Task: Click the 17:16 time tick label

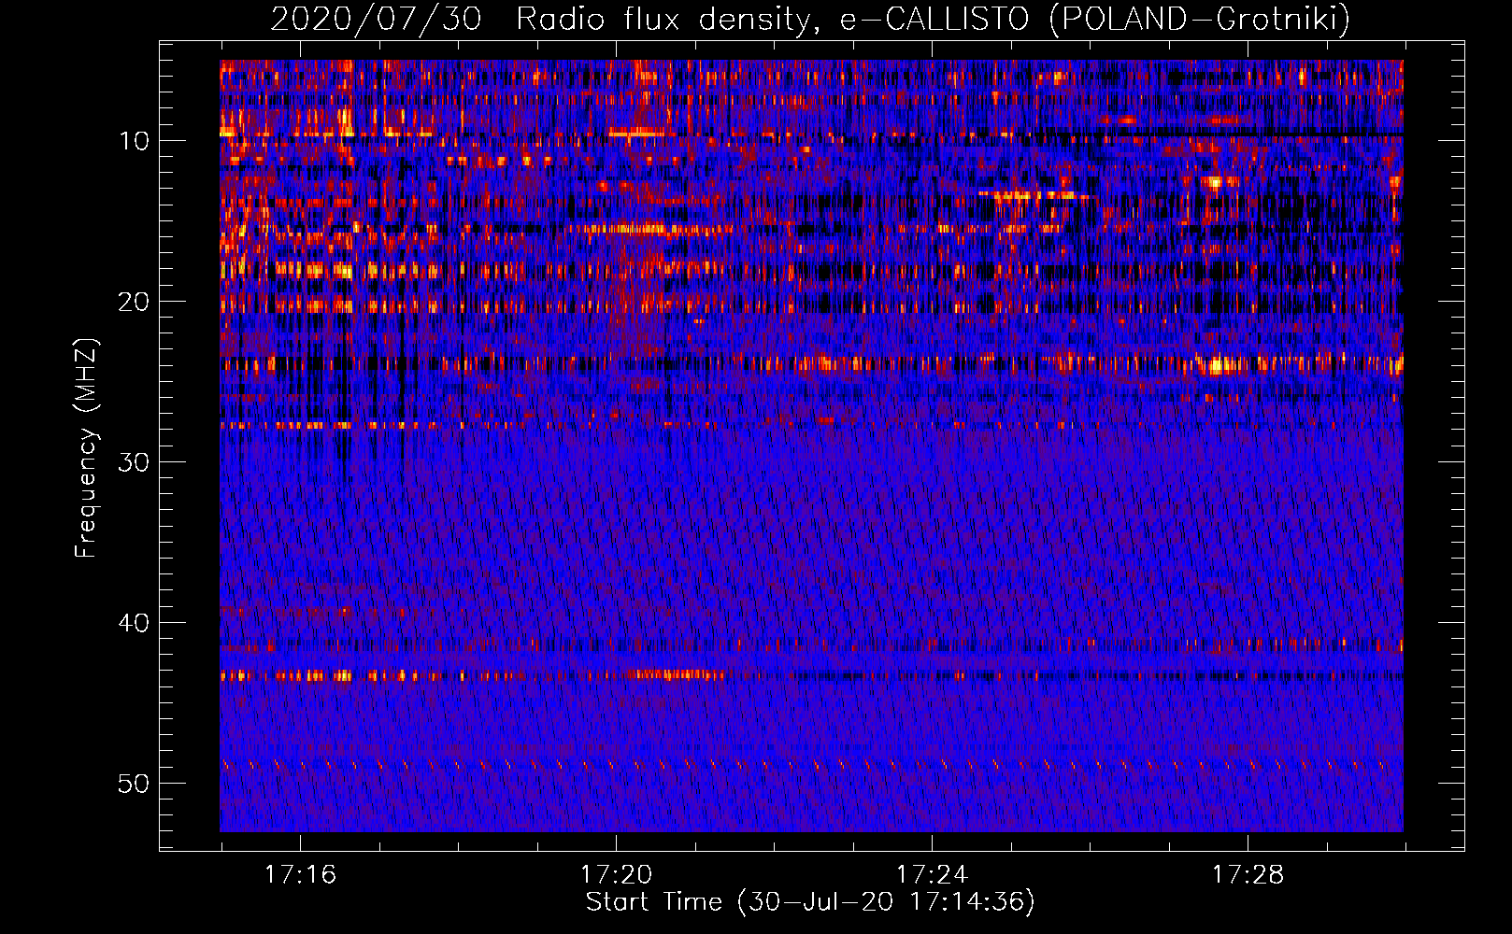Action: (x=300, y=875)
